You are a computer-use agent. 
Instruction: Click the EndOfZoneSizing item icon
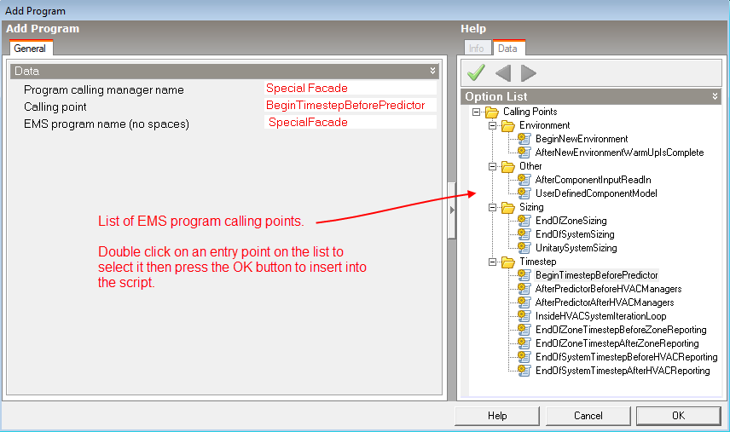pos(524,221)
